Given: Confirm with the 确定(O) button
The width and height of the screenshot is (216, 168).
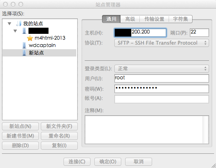Looking at the screenshot, I should pos(108,161).
